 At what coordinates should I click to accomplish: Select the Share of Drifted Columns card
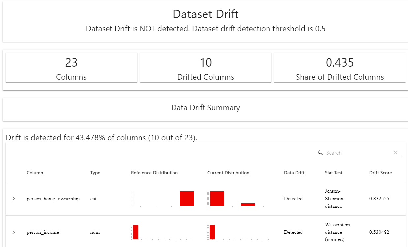340,68
